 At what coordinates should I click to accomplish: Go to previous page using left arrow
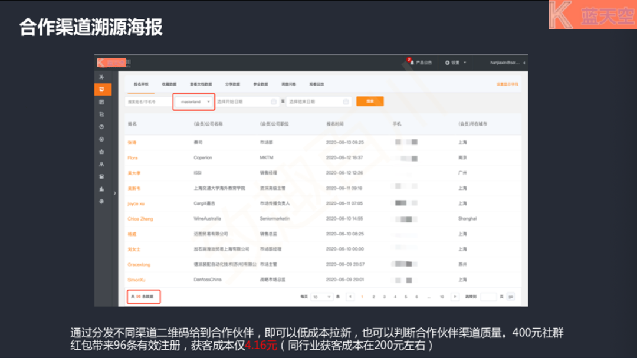point(350,297)
